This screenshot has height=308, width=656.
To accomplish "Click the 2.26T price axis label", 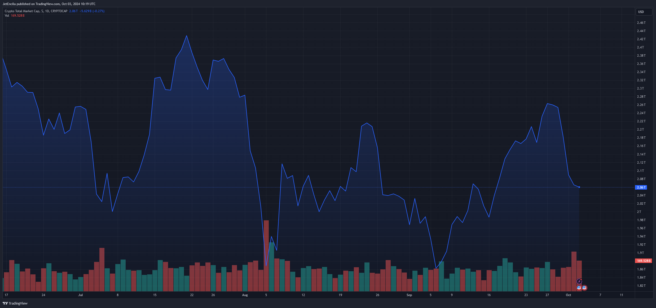I will 641,105.
